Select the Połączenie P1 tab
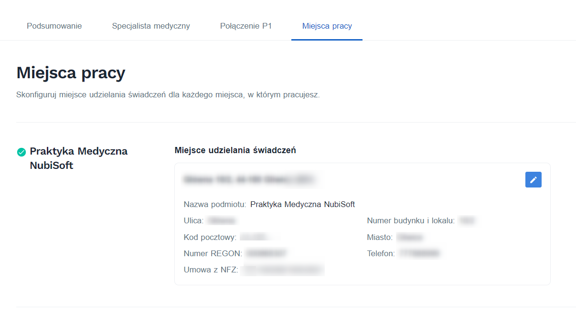This screenshot has height=333, width=576. [x=246, y=26]
